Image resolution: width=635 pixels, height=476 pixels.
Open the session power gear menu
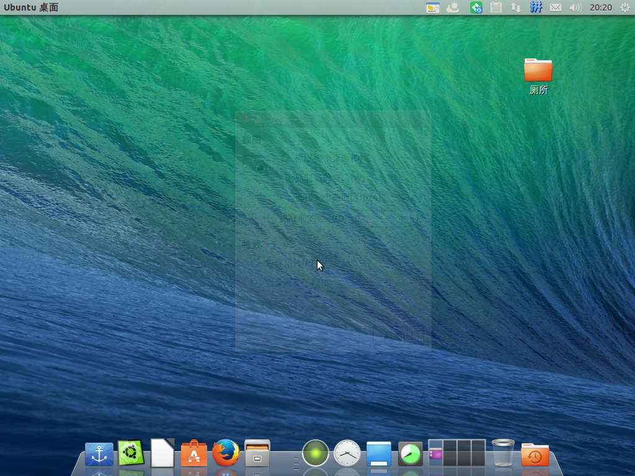click(x=625, y=7)
